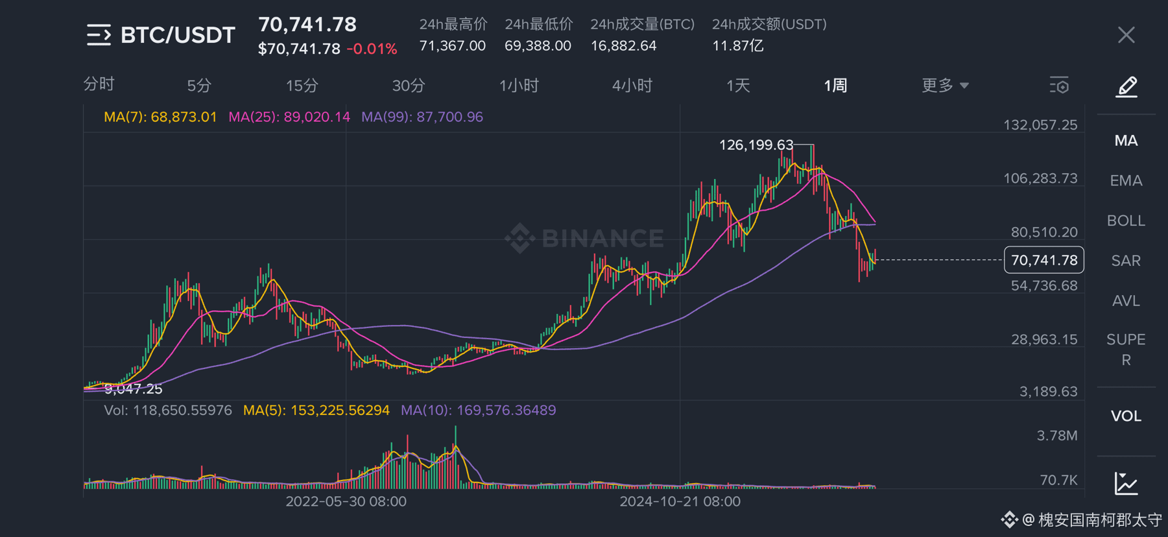Click the 54,736.68 price axis label
Image resolution: width=1168 pixels, height=537 pixels.
coord(1044,286)
